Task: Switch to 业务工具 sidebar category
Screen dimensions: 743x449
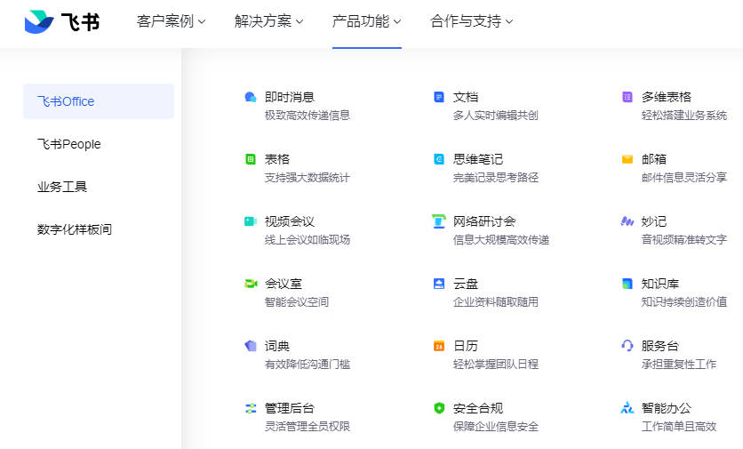Action: click(62, 187)
